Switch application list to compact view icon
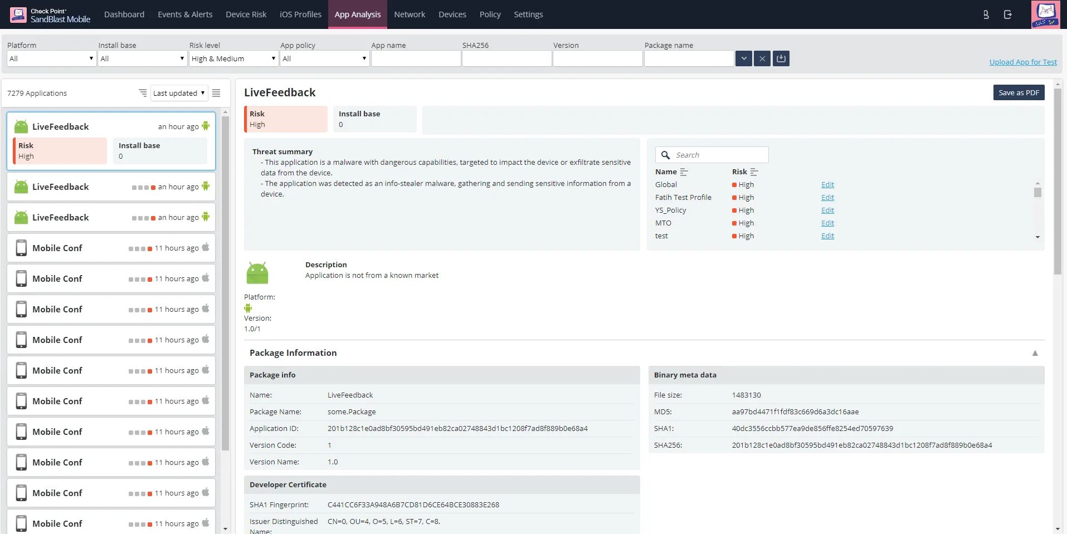 point(216,93)
